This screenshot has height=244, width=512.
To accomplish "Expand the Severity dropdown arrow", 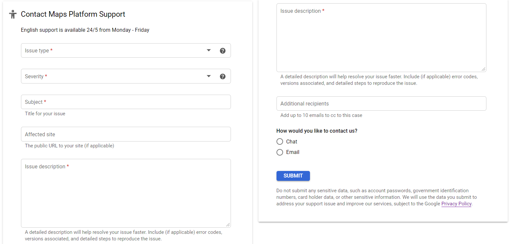I will [209, 76].
